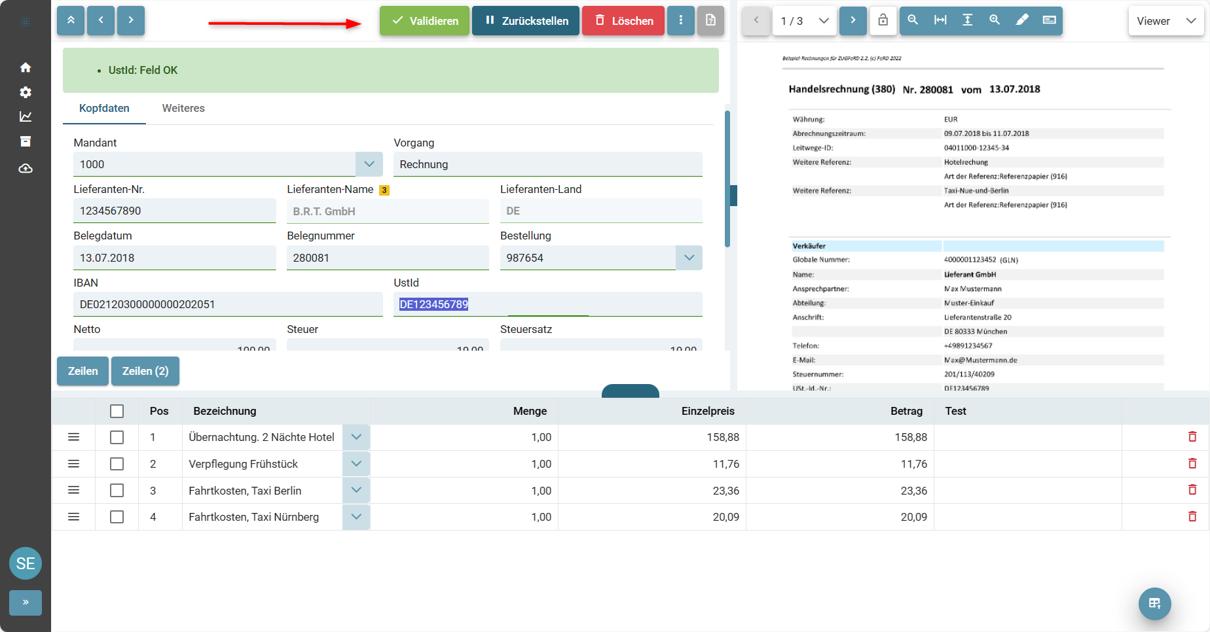The width and height of the screenshot is (1210, 632).
Task: Click the Löschen button
Action: pos(623,20)
